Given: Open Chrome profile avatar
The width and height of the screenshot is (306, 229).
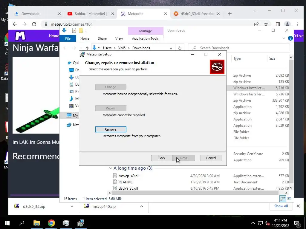Looking at the screenshot, I should tap(287, 24).
